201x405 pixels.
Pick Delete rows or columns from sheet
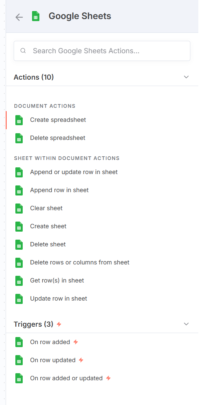79,262
